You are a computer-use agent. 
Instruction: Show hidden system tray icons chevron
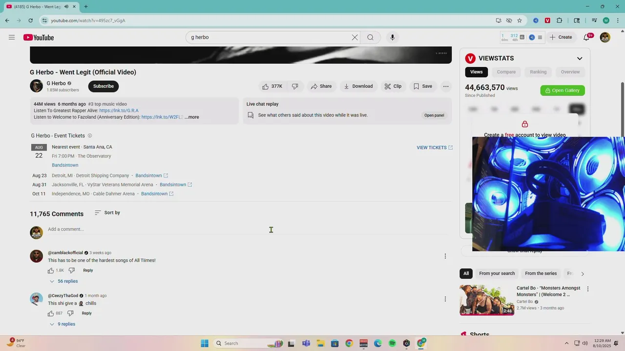pos(566,343)
